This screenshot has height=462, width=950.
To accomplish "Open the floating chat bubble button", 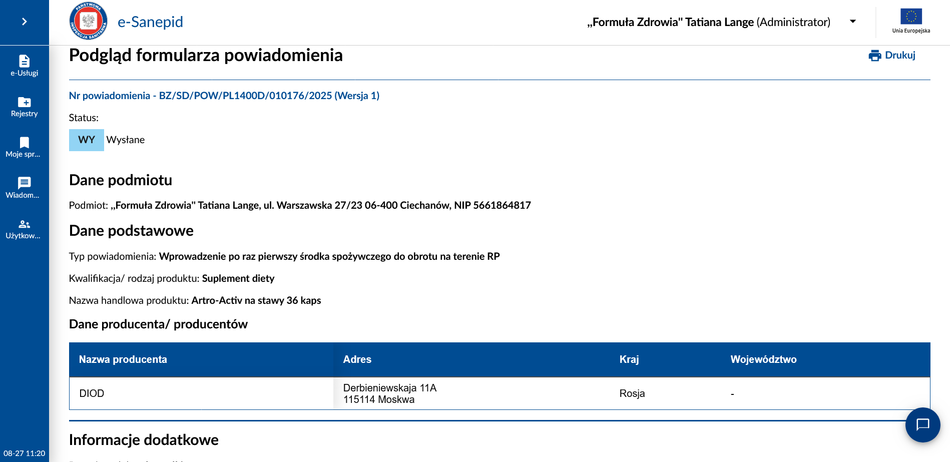I will 922,424.
